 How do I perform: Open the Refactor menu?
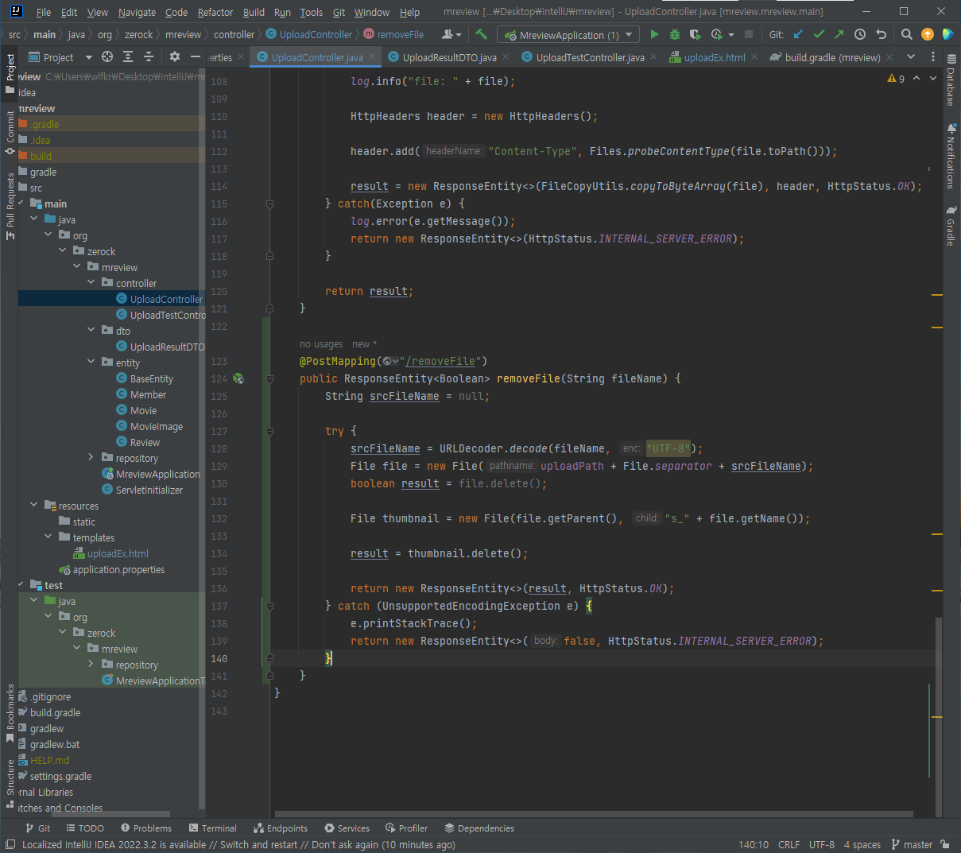pos(215,12)
